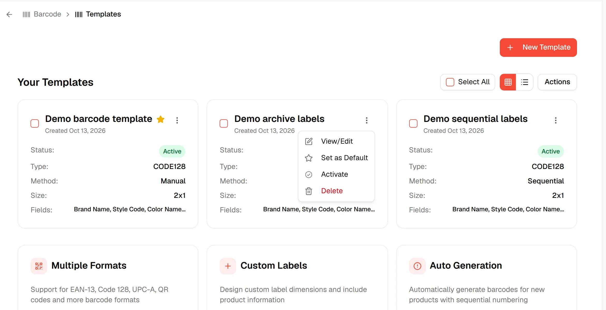Open the Barcode breadcrumb link
The height and width of the screenshot is (310, 606).
(47, 14)
